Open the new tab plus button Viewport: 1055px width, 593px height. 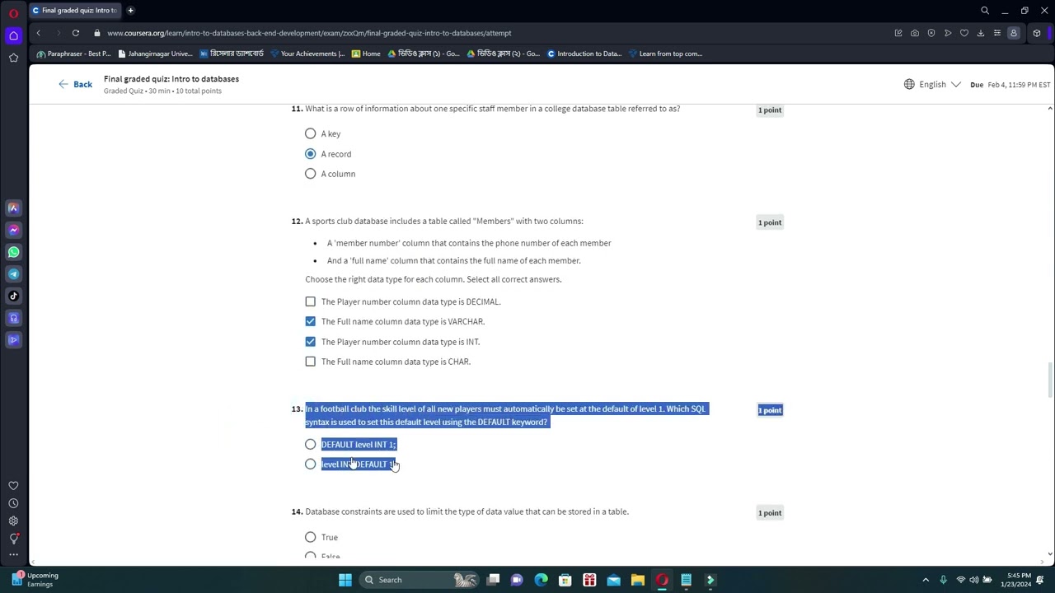click(130, 11)
